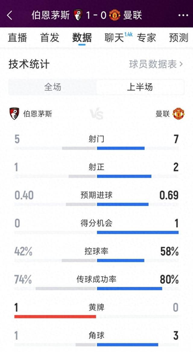The height and width of the screenshot is (352, 193).
Task: Tap the red 黄牌 yellow card bar
Action: pos(55,317)
